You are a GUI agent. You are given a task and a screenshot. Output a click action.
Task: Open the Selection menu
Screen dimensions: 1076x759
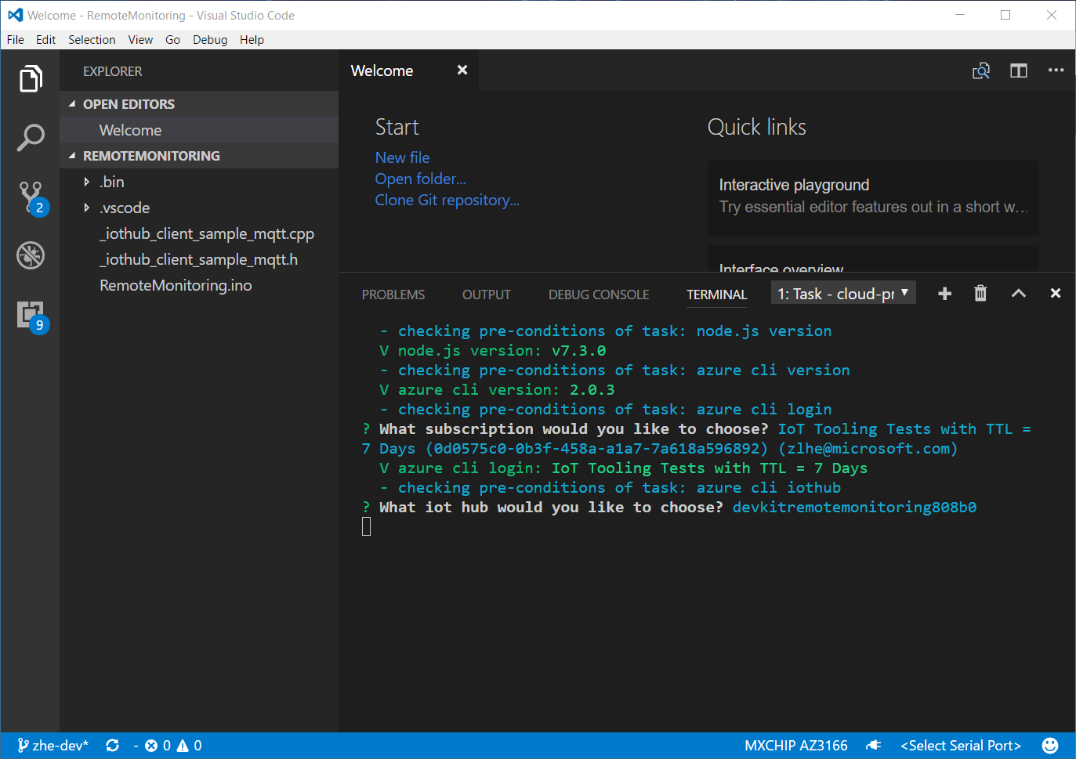pyautogui.click(x=92, y=40)
